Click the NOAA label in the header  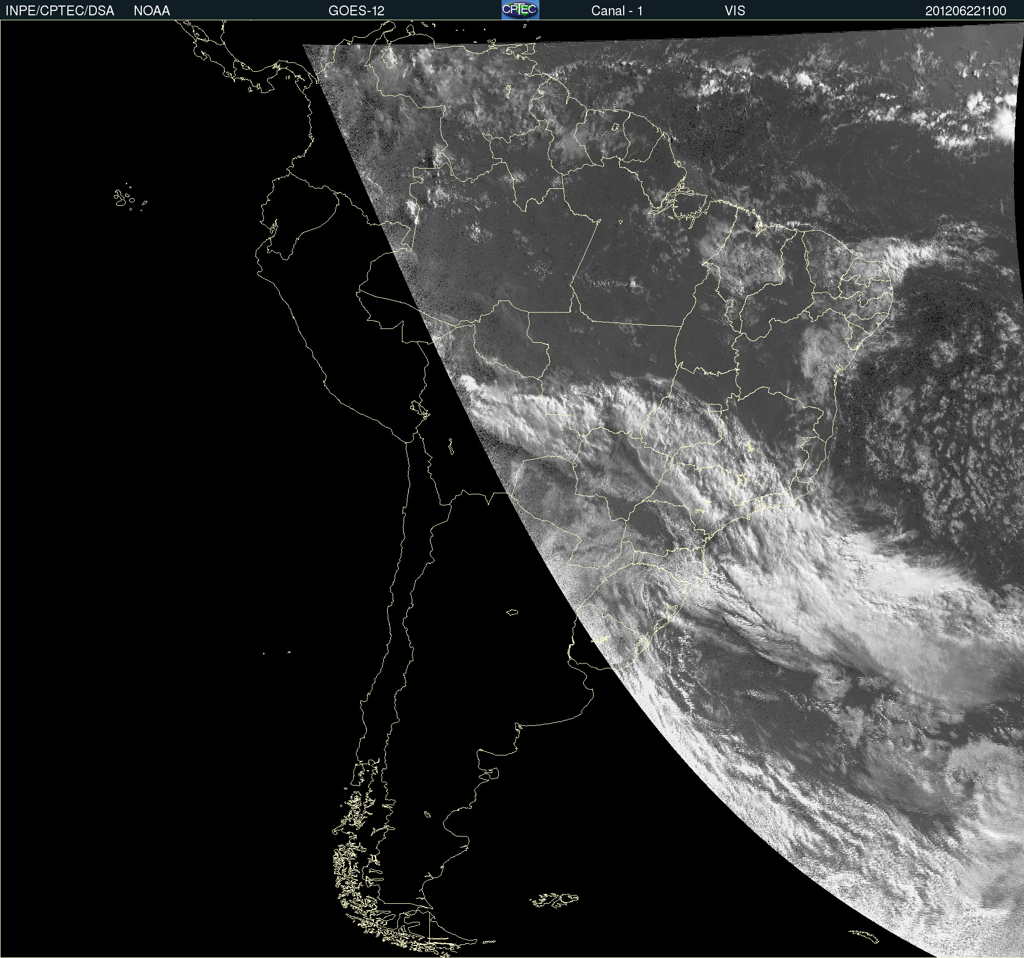tap(152, 11)
